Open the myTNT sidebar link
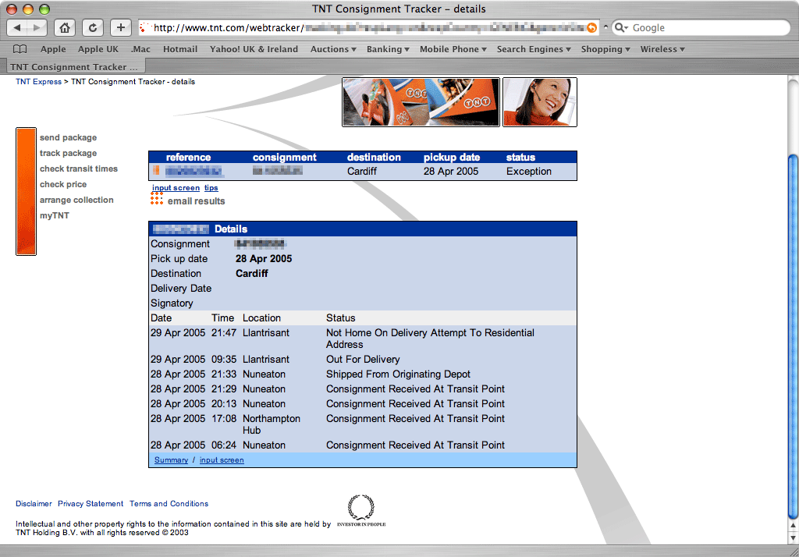 tap(55, 215)
